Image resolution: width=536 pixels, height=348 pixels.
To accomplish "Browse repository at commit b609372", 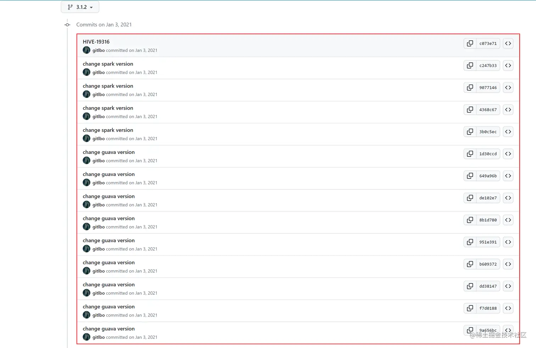I will [x=508, y=264].
